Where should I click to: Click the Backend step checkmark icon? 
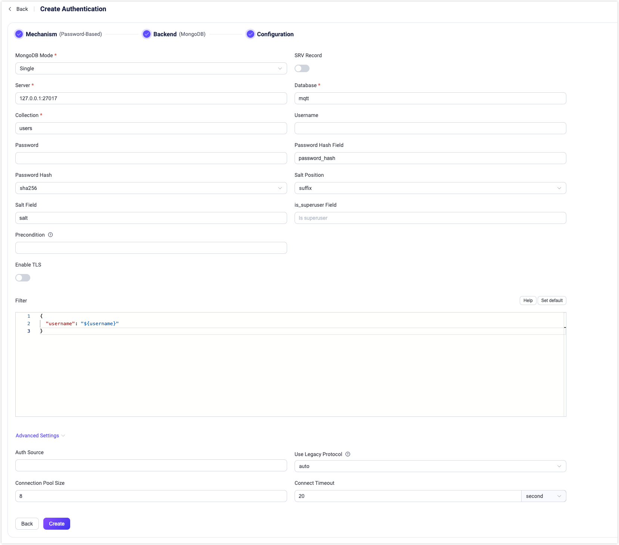(147, 34)
